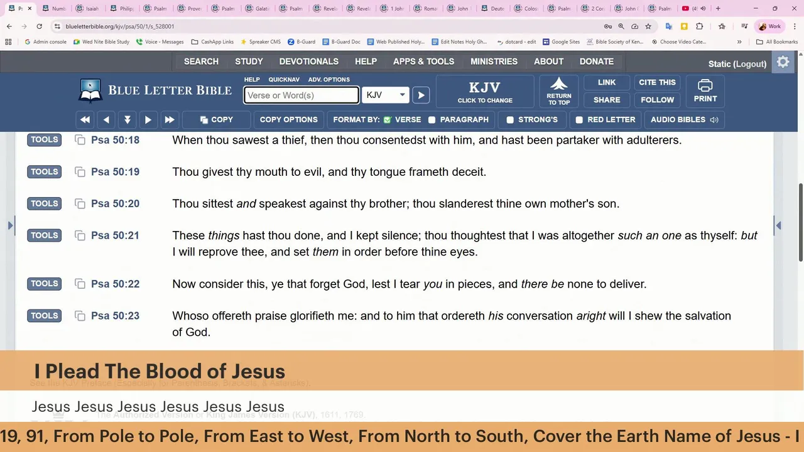Open the APPS & TOOLS menu

click(423, 62)
